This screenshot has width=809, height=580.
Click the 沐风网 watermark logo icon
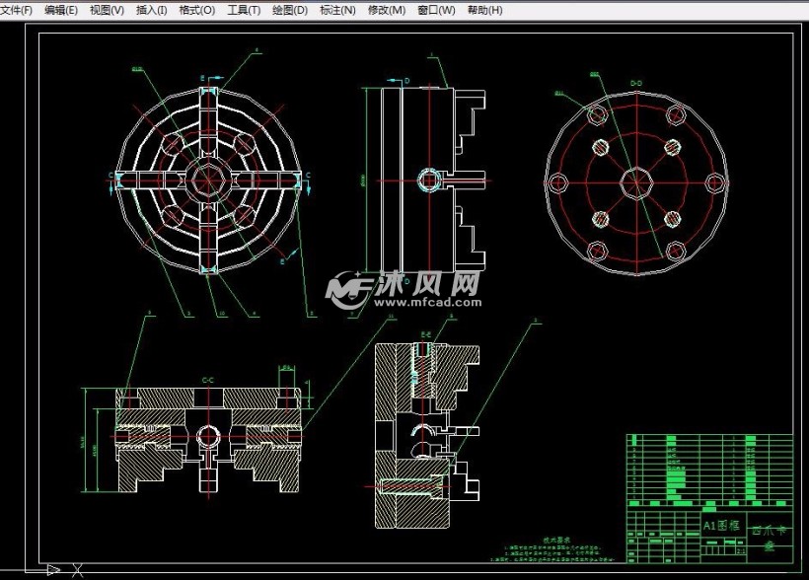pyautogui.click(x=349, y=288)
